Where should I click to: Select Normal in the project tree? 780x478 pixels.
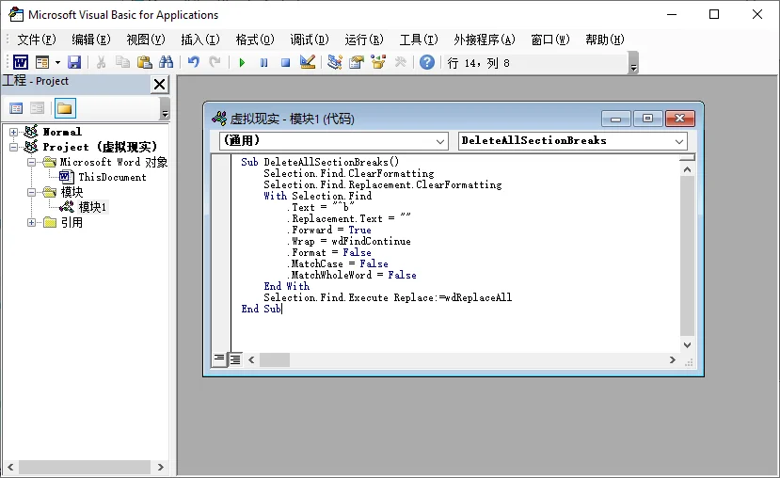[62, 132]
